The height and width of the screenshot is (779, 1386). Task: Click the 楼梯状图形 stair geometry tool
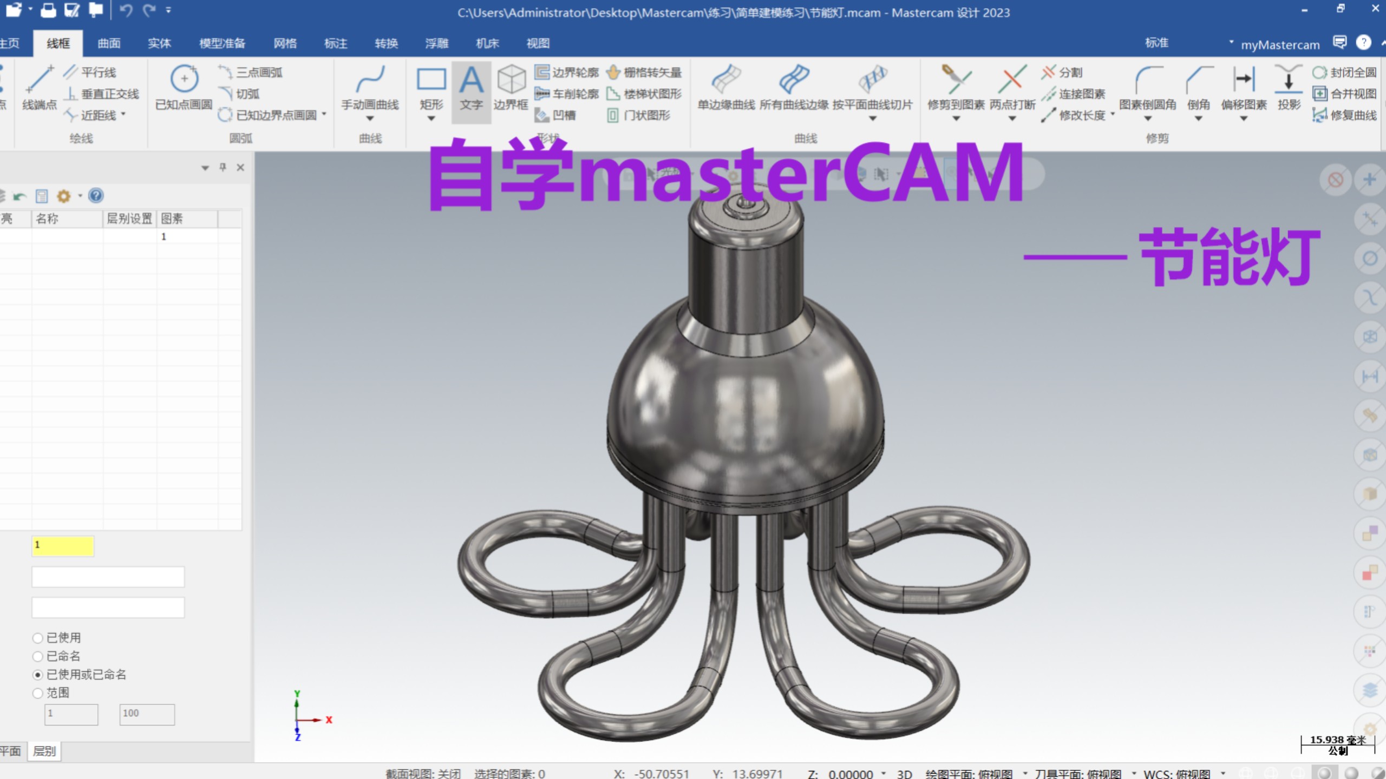pos(643,94)
